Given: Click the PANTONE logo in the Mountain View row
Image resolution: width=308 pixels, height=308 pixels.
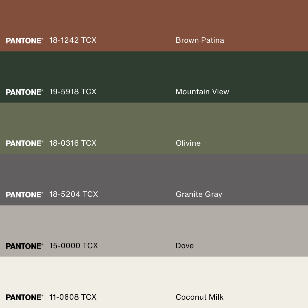Looking at the screenshot, I should tap(24, 92).
